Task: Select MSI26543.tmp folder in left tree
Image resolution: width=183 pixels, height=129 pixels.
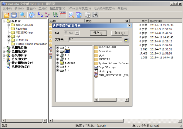Action: click(24, 33)
